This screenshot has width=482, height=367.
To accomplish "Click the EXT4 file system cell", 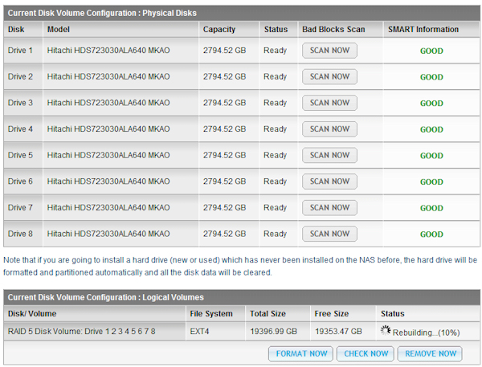I will point(199,332).
